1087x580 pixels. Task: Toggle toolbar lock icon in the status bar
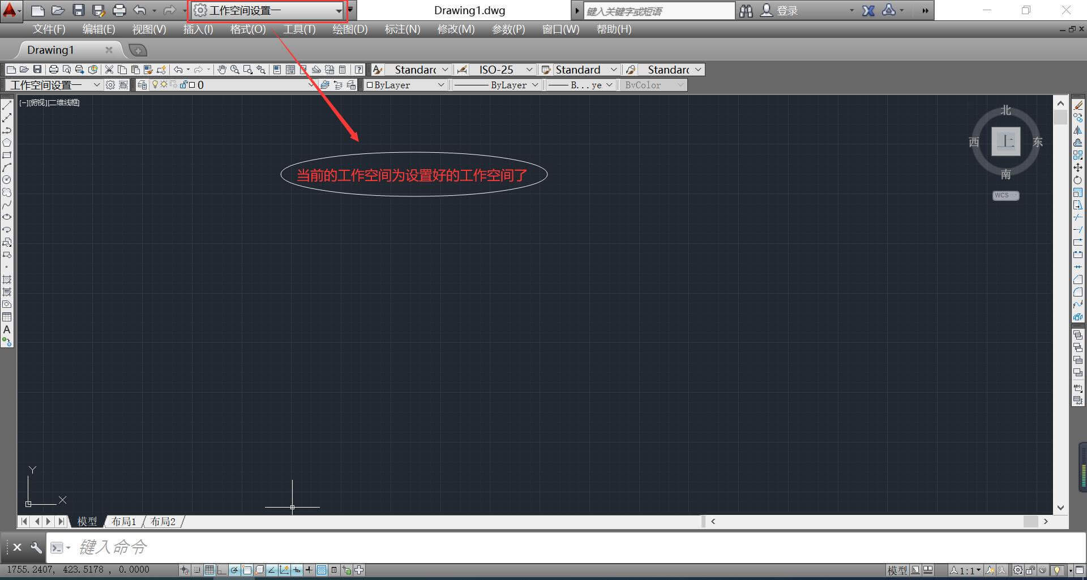coord(1030,570)
